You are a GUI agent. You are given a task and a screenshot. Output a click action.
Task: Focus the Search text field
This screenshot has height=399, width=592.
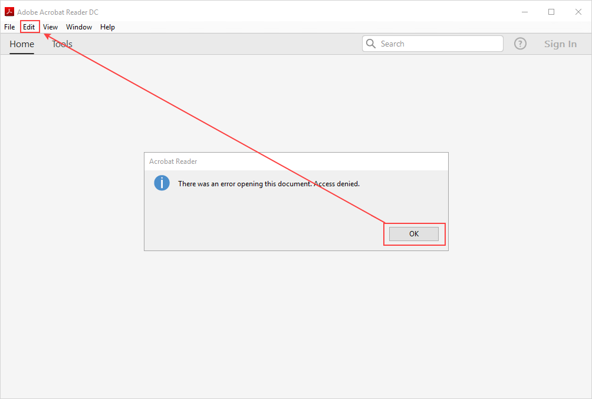(439, 44)
